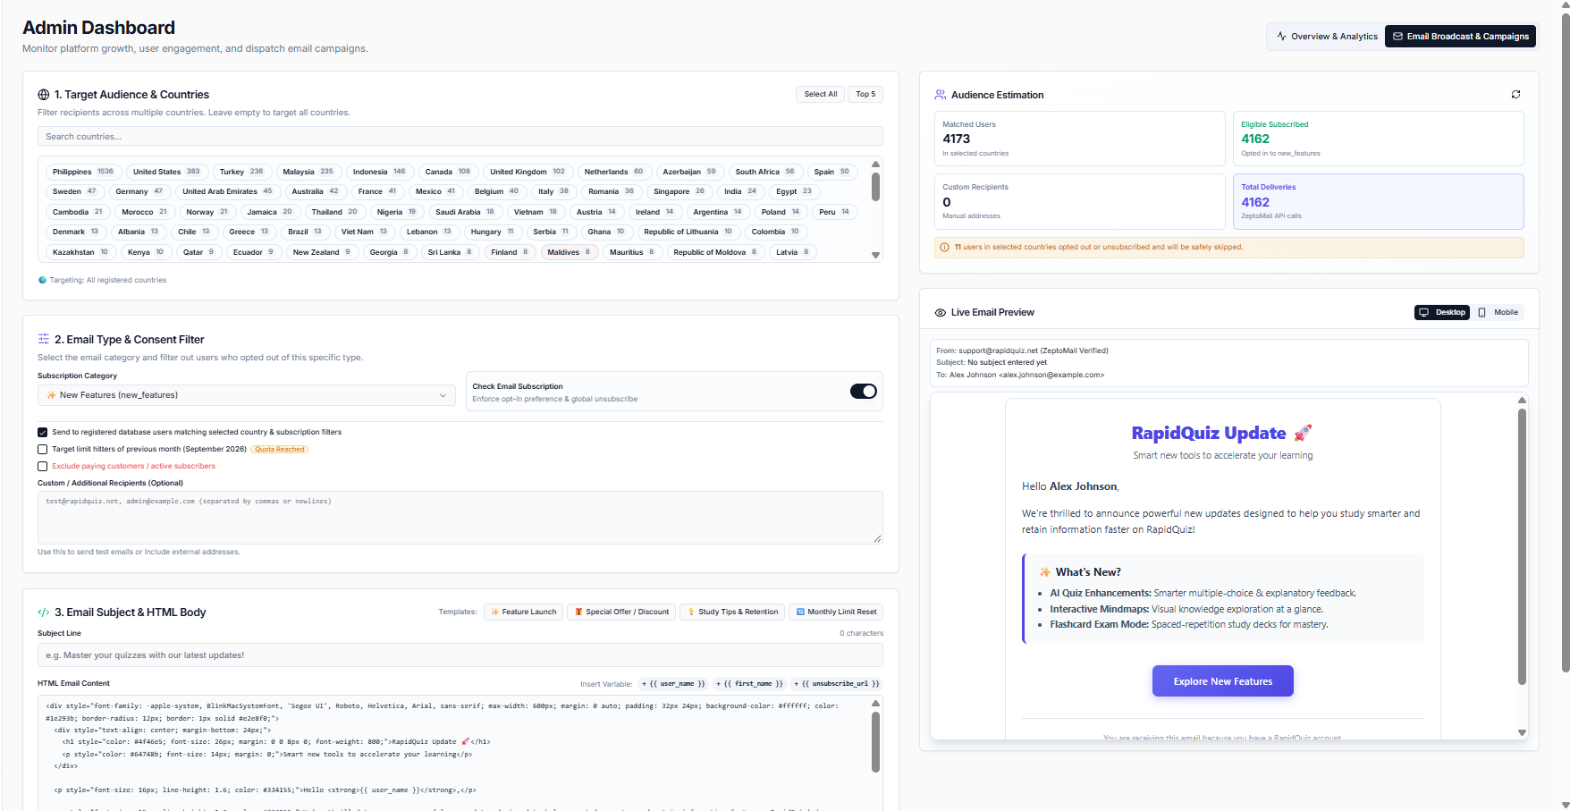Viewport: 1570px width, 811px height.
Task: Check Exclude paying customers option
Action: 42,466
